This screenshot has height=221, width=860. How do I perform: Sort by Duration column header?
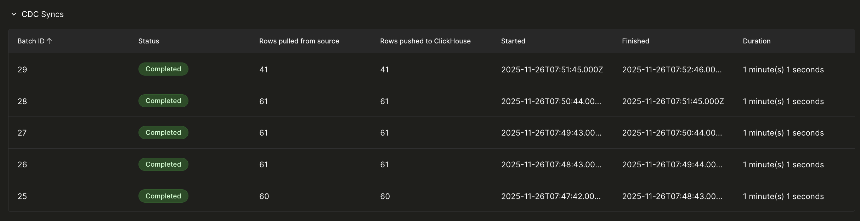pyautogui.click(x=757, y=41)
